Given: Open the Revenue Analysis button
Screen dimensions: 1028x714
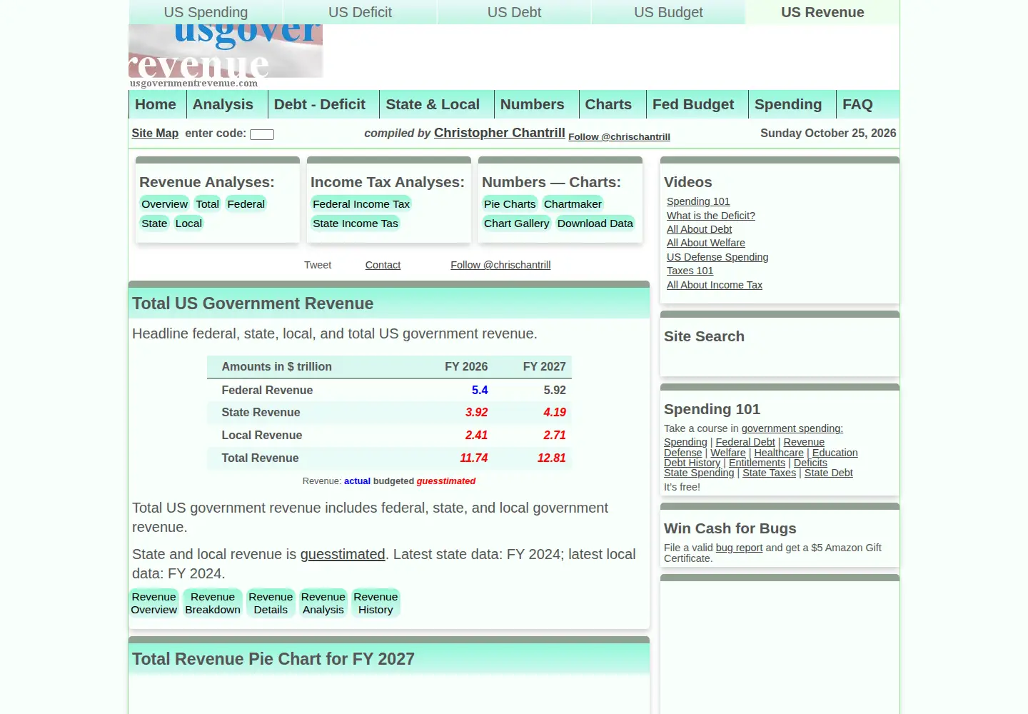Looking at the screenshot, I should [x=323, y=603].
